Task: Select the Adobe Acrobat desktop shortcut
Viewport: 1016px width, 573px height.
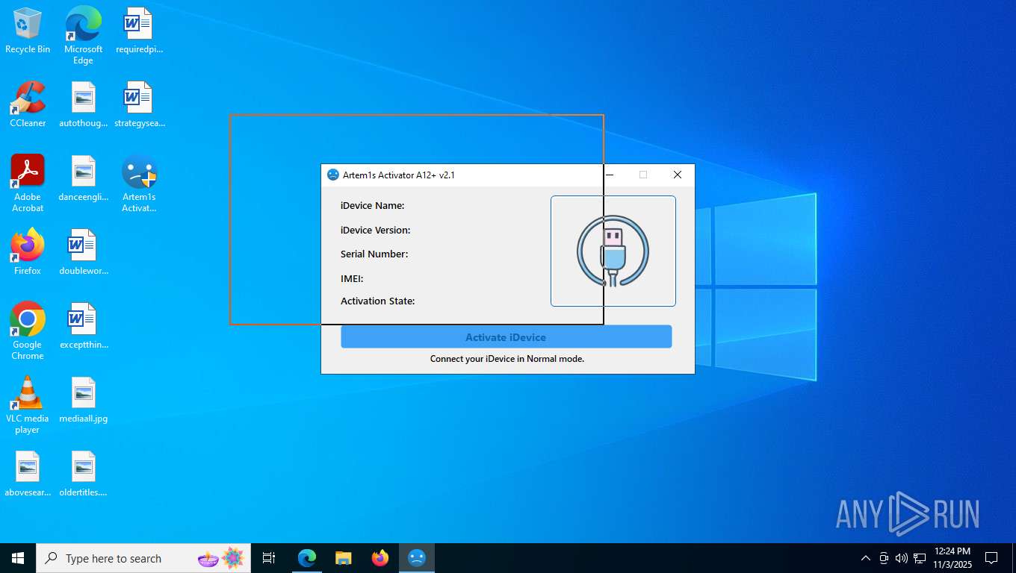Action: pyautogui.click(x=28, y=184)
